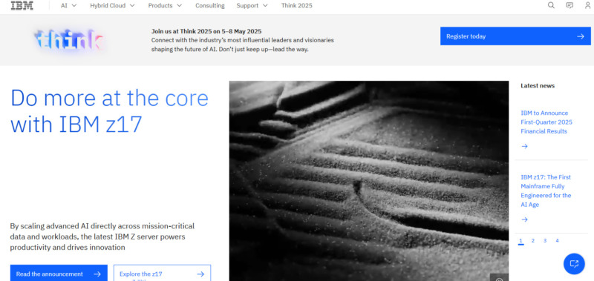Open the chat bubble icon in header
594x281 pixels.
pyautogui.click(x=569, y=5)
